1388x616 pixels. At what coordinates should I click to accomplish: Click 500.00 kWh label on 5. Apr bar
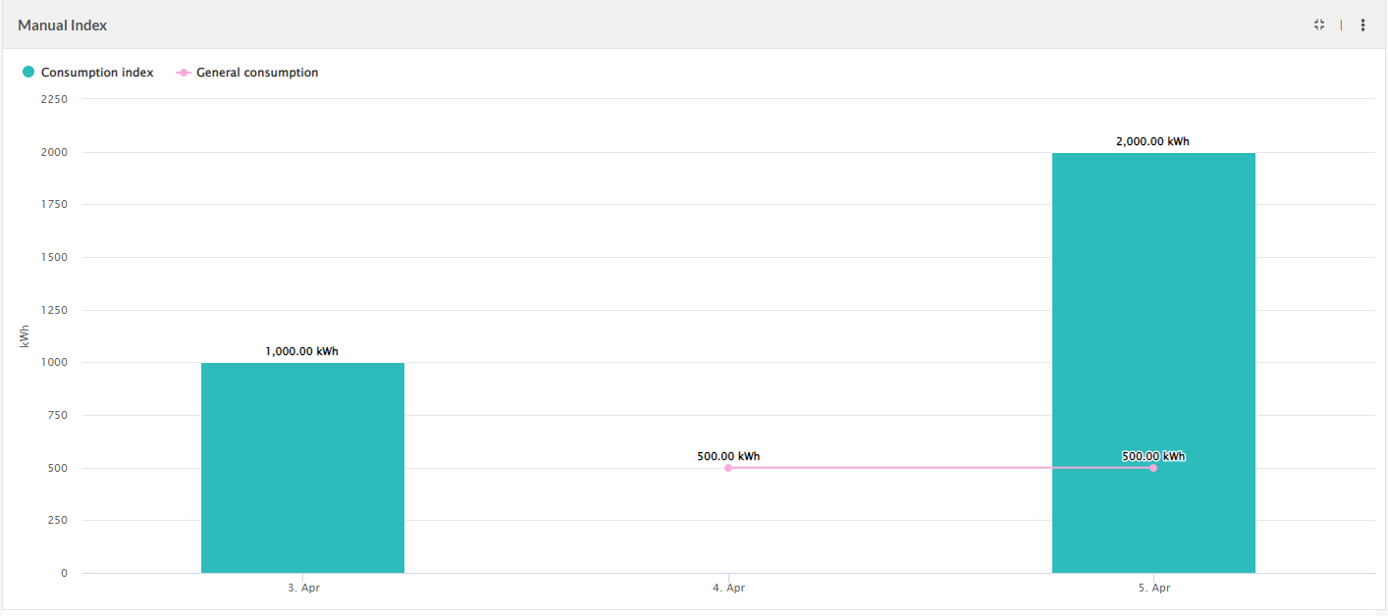pos(1153,456)
